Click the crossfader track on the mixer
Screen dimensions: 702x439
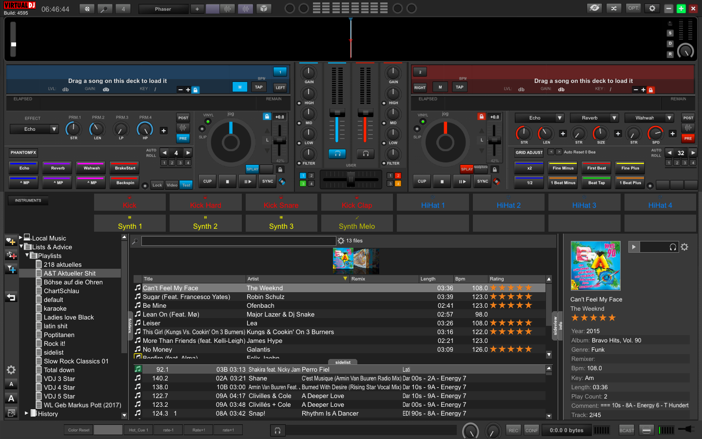click(351, 180)
